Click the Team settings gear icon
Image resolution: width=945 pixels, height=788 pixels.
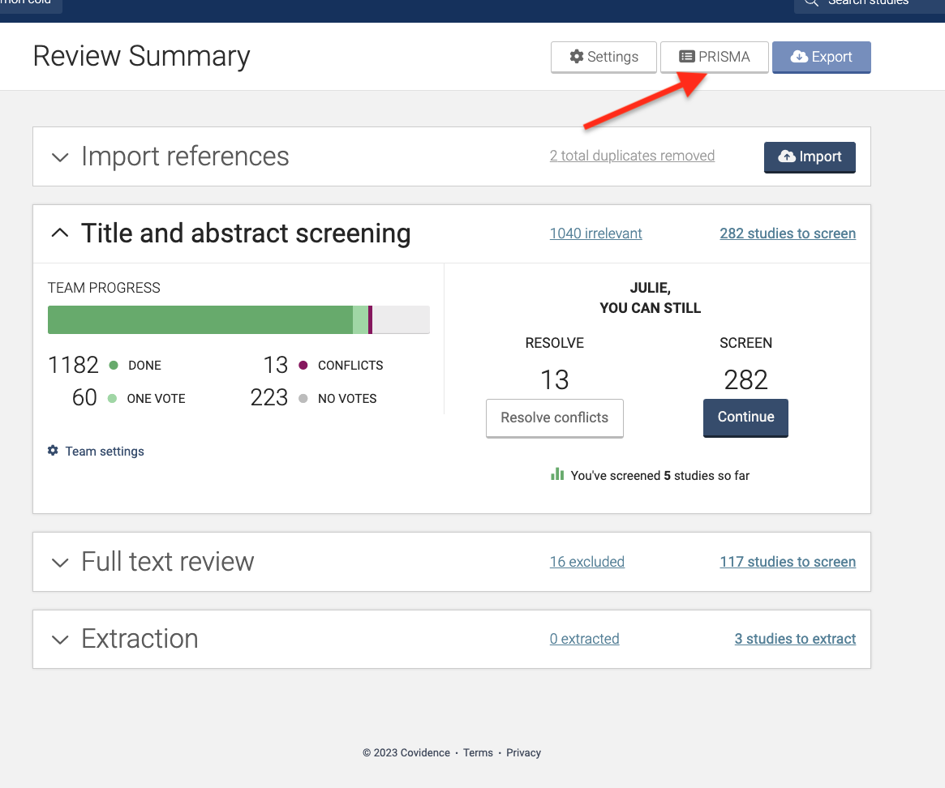[53, 451]
